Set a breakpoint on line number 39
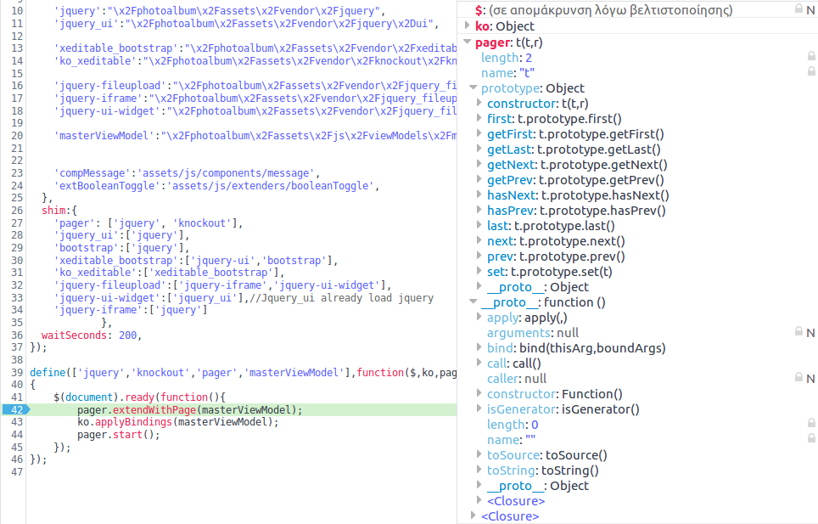The height and width of the screenshot is (524, 818). click(x=17, y=373)
